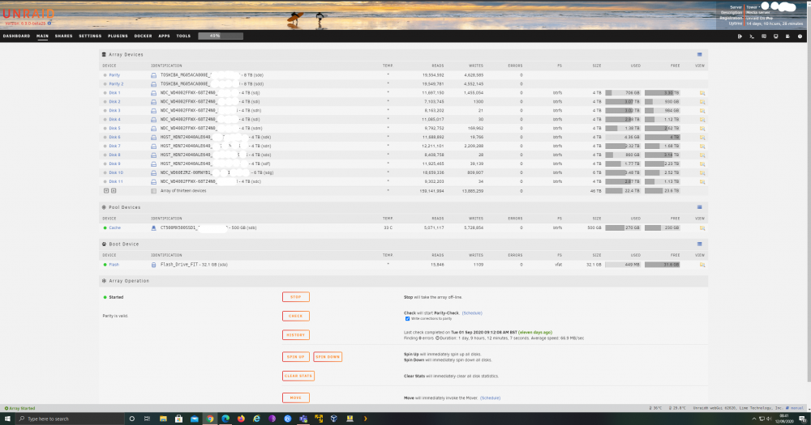Click the disk icon beside Disk 8 identification
Screen dimensions: 811x425
pos(153,155)
